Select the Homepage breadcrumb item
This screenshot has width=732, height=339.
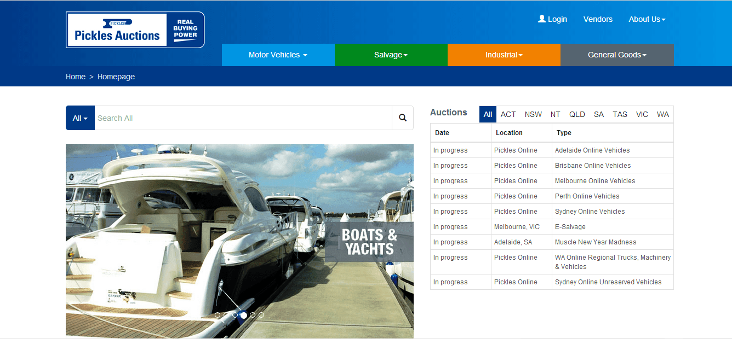pyautogui.click(x=116, y=77)
